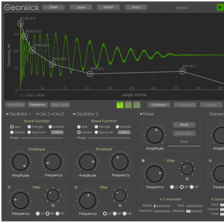This screenshot has width=224, height=224.
Task: Switch to Amplitude envelope tab
Action: [16, 105]
